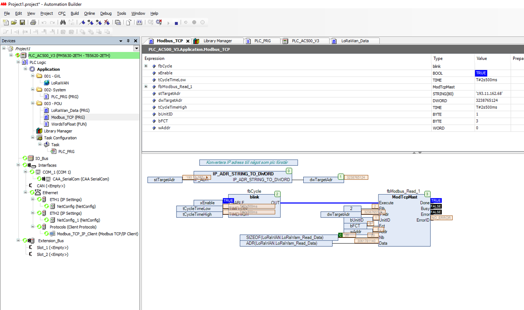Collapse the Ethernet node

(x=25, y=192)
